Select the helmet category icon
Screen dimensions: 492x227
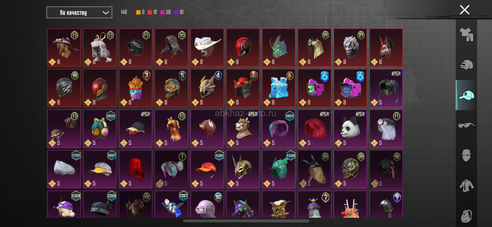coord(466,65)
